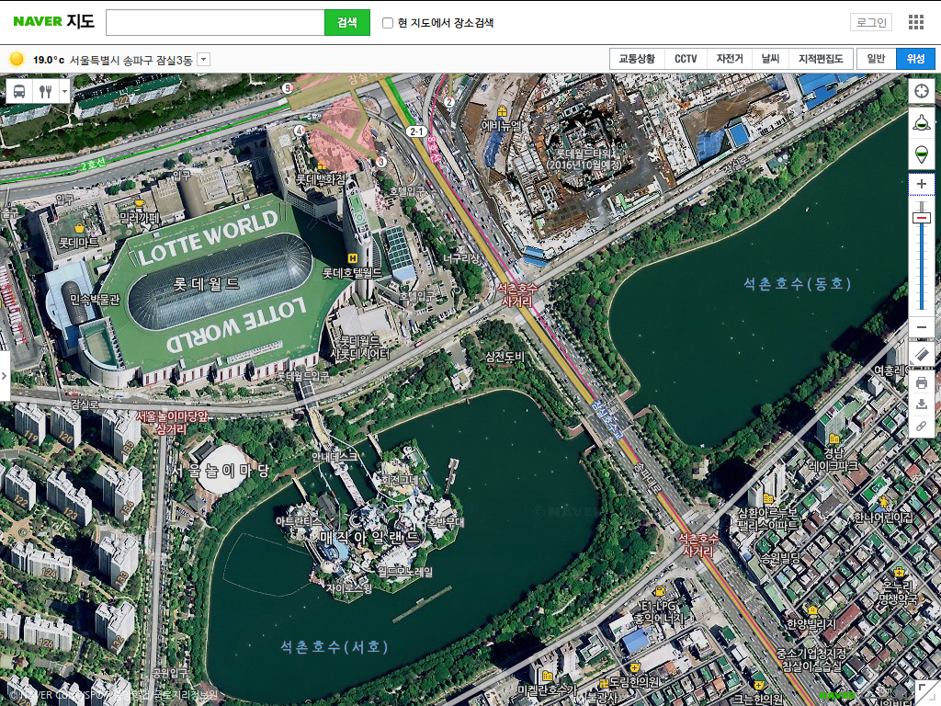Screen dimensions: 941x706
Task: Click the blue zoom level track
Action: click(x=922, y=266)
